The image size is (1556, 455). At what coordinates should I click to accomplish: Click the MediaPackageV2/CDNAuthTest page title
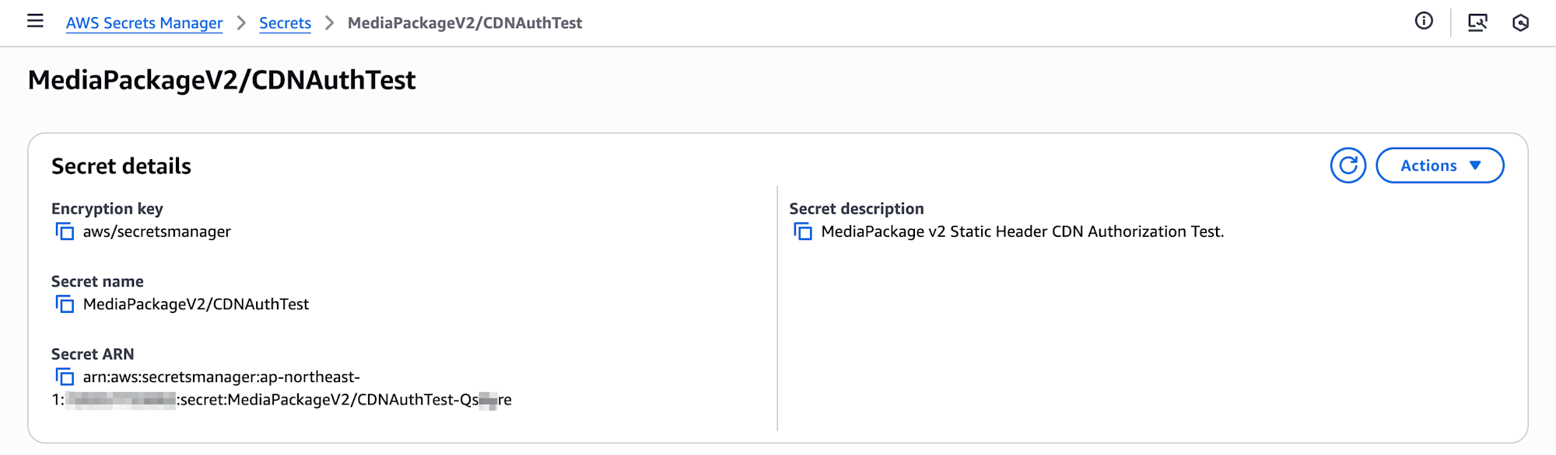pyautogui.click(x=222, y=80)
